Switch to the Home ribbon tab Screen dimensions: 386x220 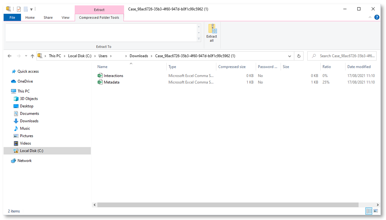[x=30, y=18]
